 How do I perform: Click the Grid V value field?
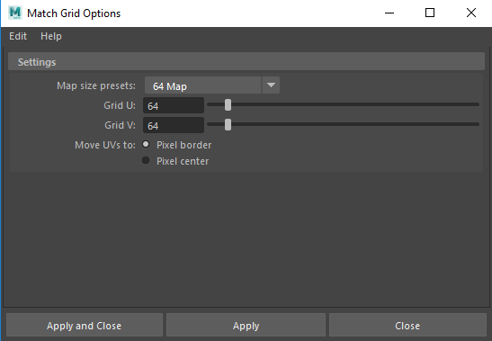174,125
